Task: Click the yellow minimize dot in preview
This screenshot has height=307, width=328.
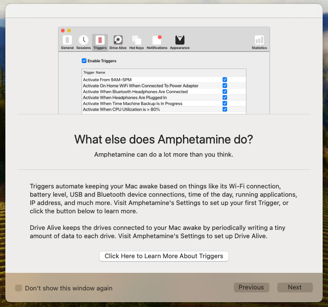Action: (x=69, y=31)
